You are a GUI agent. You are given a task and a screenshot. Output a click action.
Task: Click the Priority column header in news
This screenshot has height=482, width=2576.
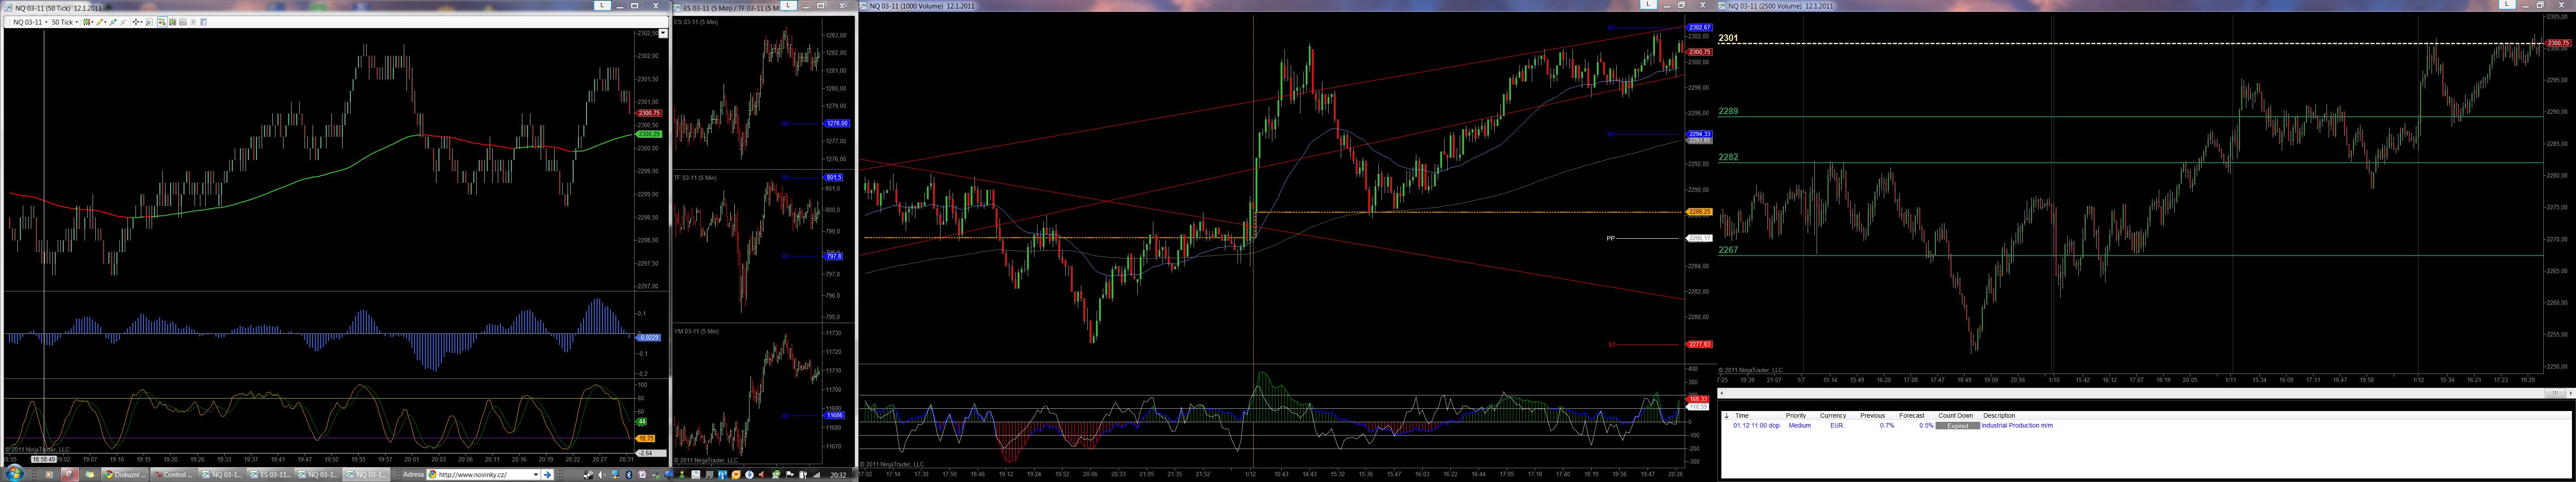click(x=1796, y=415)
